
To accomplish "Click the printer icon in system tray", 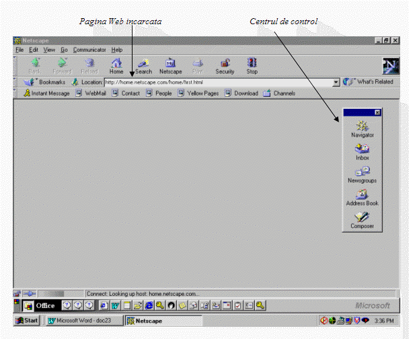I will (340, 320).
